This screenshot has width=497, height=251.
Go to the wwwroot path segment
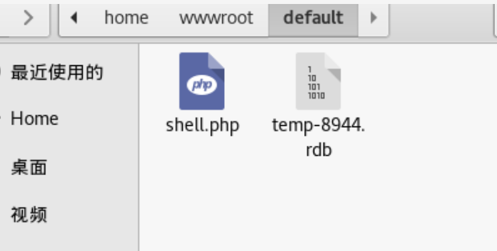click(x=216, y=18)
